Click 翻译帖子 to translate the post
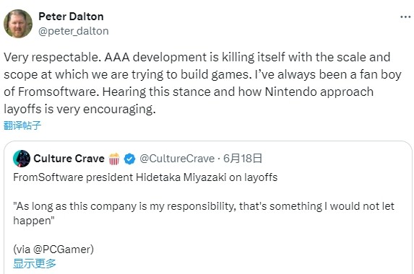 [x=22, y=125]
